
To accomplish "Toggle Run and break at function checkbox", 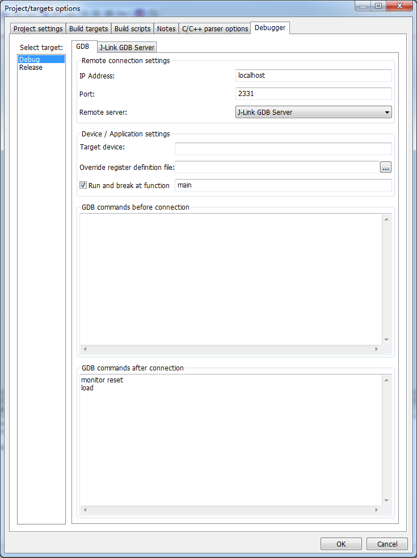I will coord(83,185).
